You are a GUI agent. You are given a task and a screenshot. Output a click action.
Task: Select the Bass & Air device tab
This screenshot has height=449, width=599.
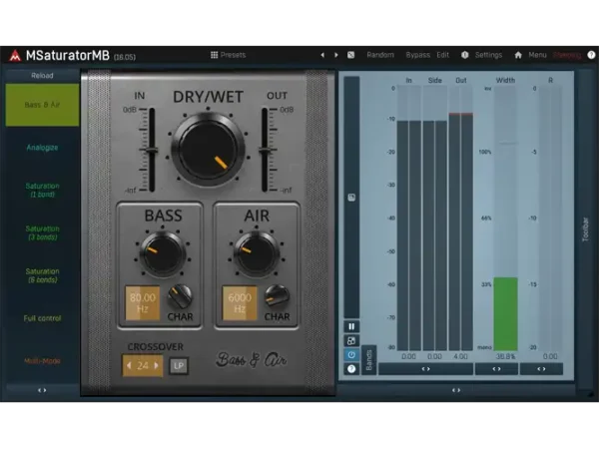(42, 105)
